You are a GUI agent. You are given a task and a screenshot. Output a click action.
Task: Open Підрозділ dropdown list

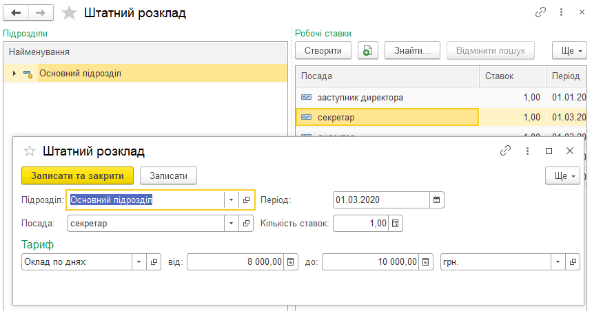(x=232, y=200)
